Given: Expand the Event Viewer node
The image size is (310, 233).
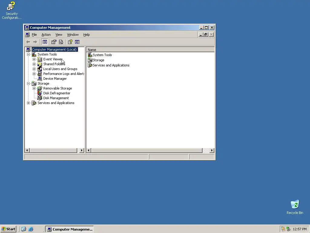Looking at the screenshot, I should [x=34, y=59].
